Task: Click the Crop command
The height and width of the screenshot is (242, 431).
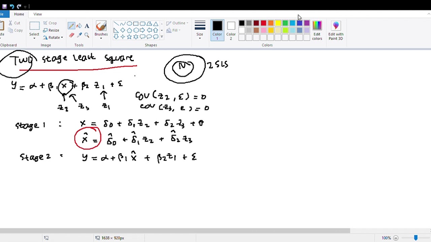Action: point(50,23)
